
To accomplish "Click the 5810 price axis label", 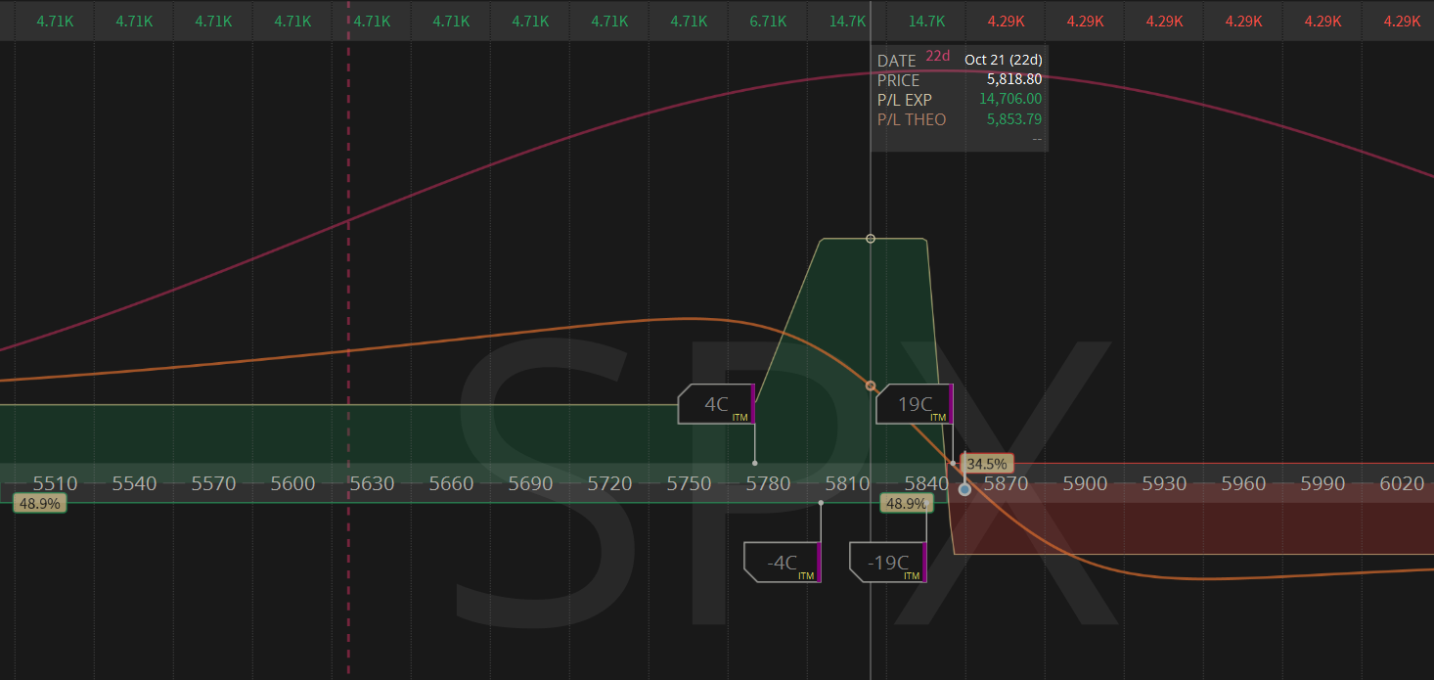I will click(x=847, y=483).
